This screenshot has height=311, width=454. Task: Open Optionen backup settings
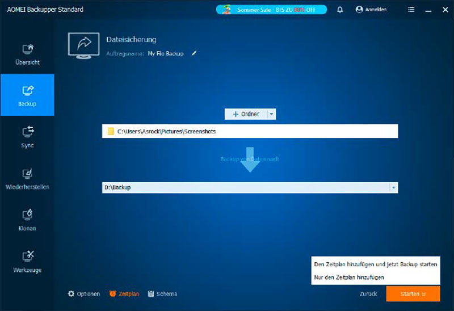pyautogui.click(x=84, y=293)
